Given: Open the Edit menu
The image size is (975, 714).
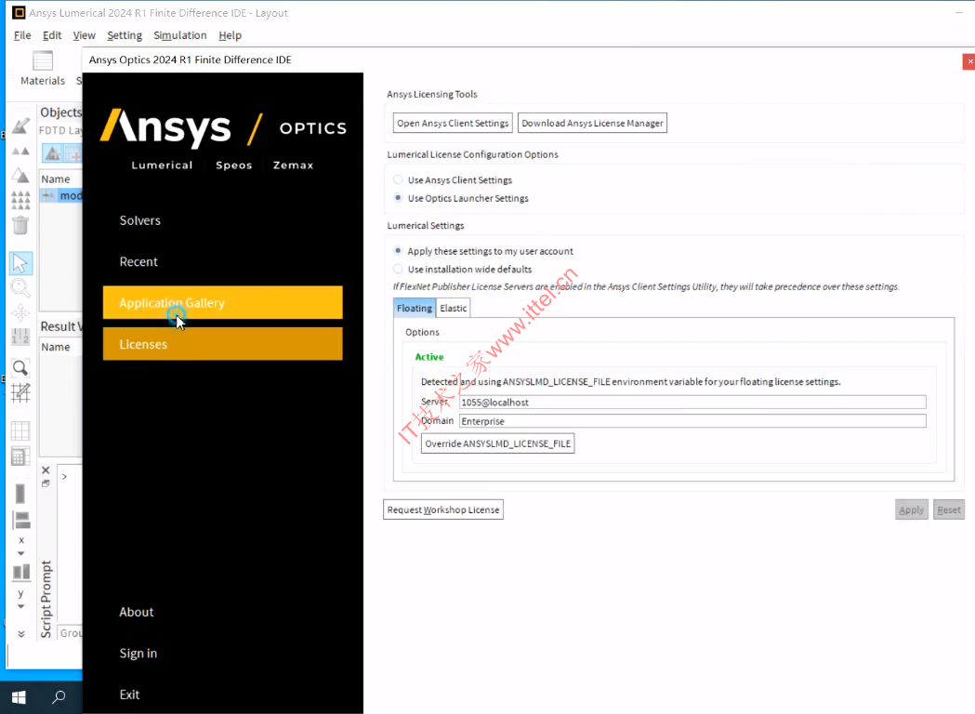Looking at the screenshot, I should click(52, 35).
